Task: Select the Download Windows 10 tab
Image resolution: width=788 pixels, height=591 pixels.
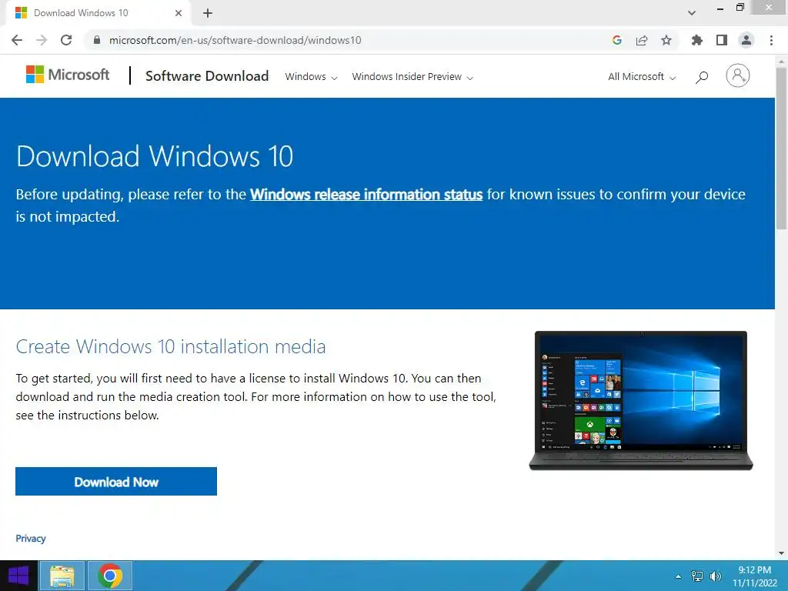Action: [x=98, y=13]
